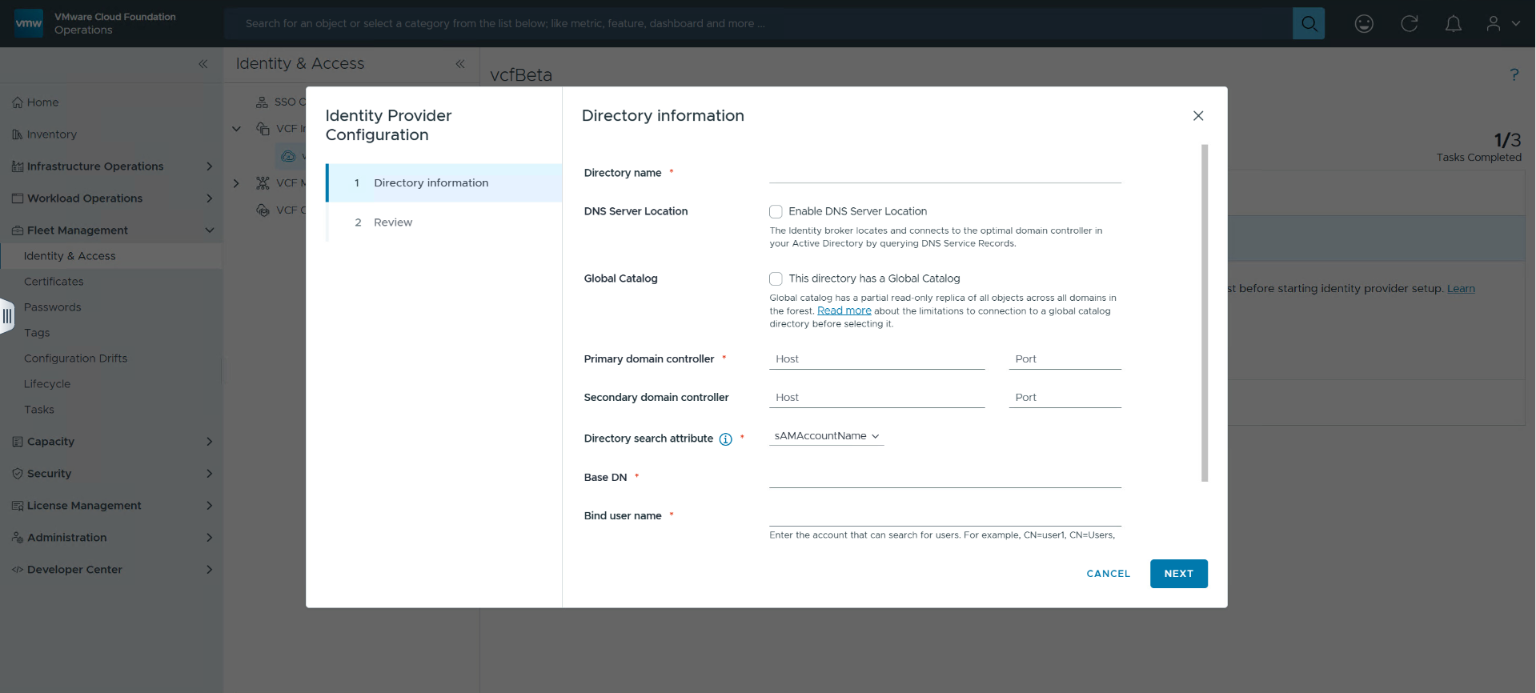1536x693 pixels.
Task: Expand License Management chevron
Action: point(210,506)
